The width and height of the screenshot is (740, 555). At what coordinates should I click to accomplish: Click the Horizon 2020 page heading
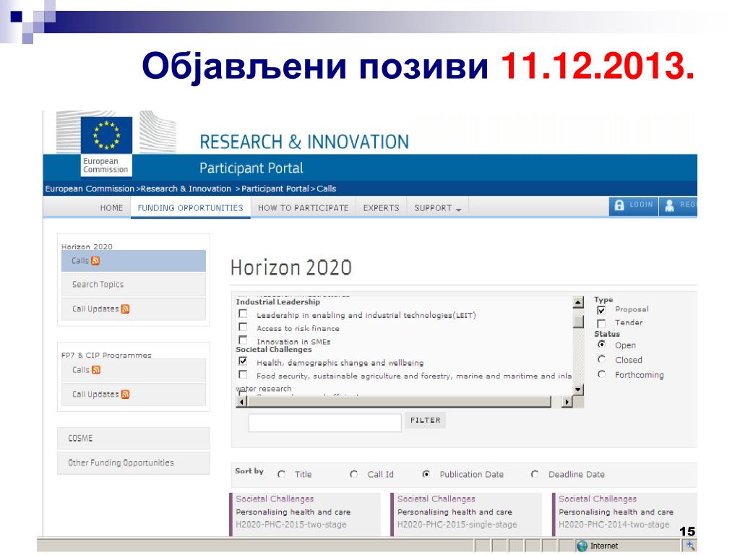[x=291, y=267]
